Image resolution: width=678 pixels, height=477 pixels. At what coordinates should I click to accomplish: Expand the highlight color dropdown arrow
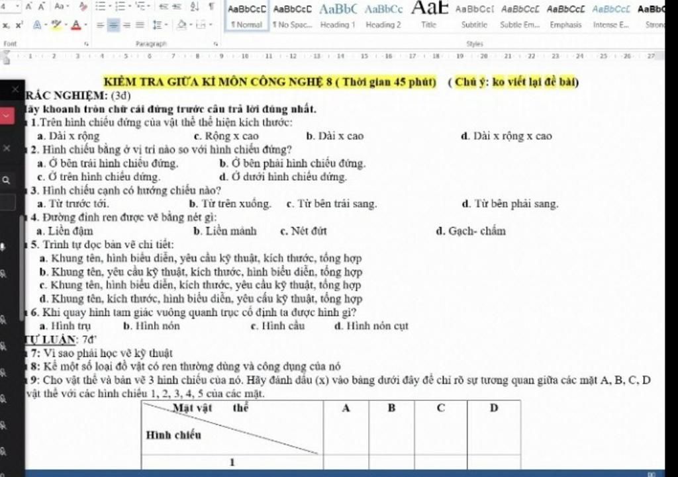[65, 25]
